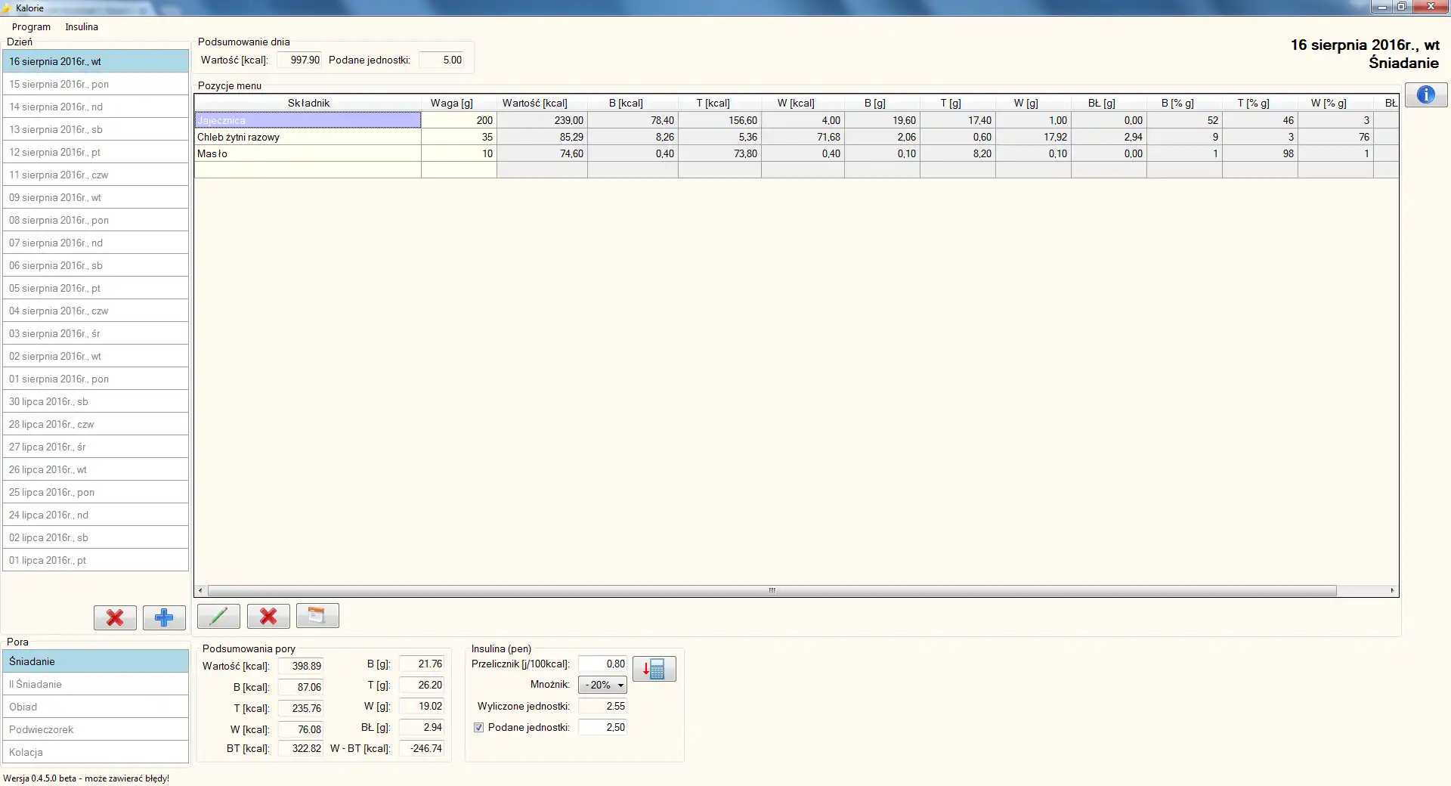Image resolution: width=1451 pixels, height=786 pixels.
Task: Click the version status bar text
Action: [86, 778]
